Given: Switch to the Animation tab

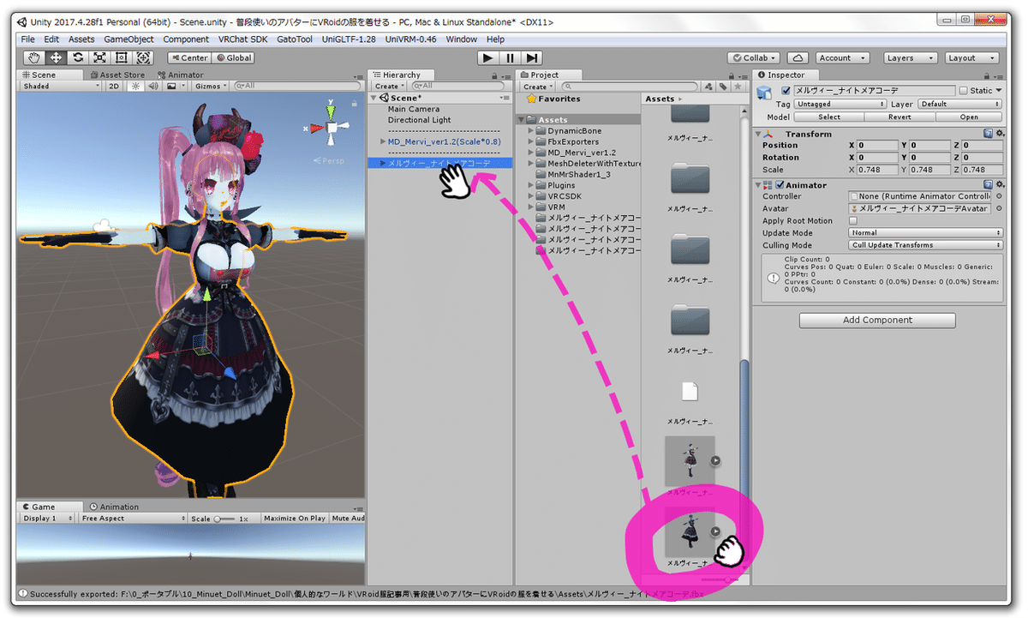Looking at the screenshot, I should (x=114, y=507).
